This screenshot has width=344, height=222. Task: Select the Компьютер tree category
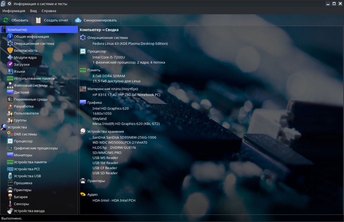[x=17, y=30]
